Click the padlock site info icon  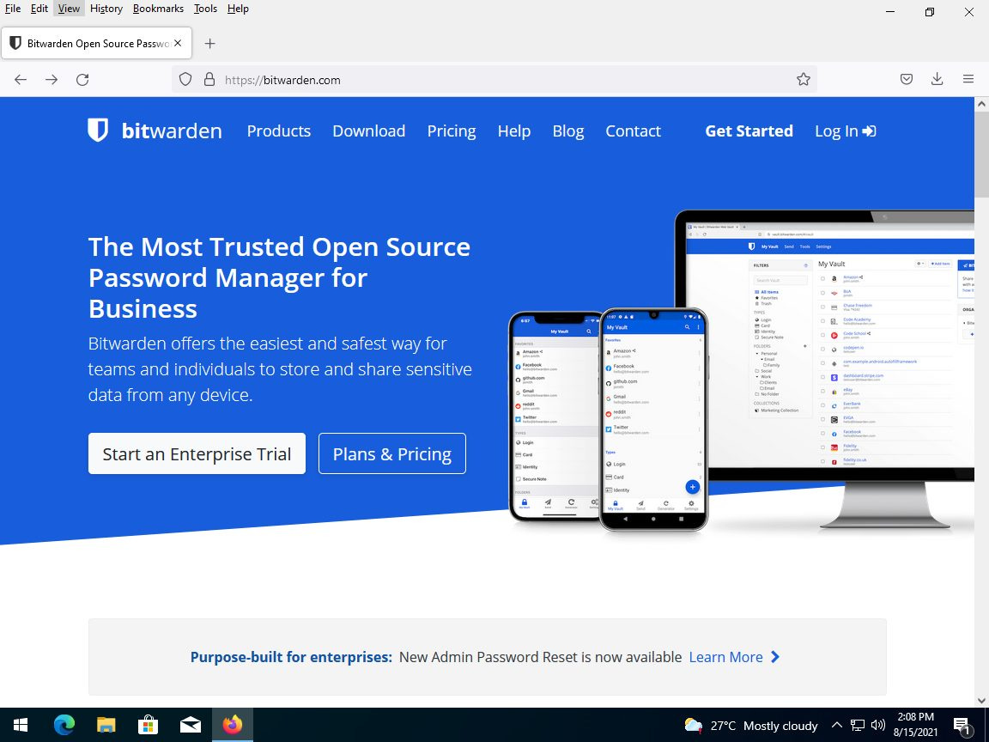[x=209, y=80]
